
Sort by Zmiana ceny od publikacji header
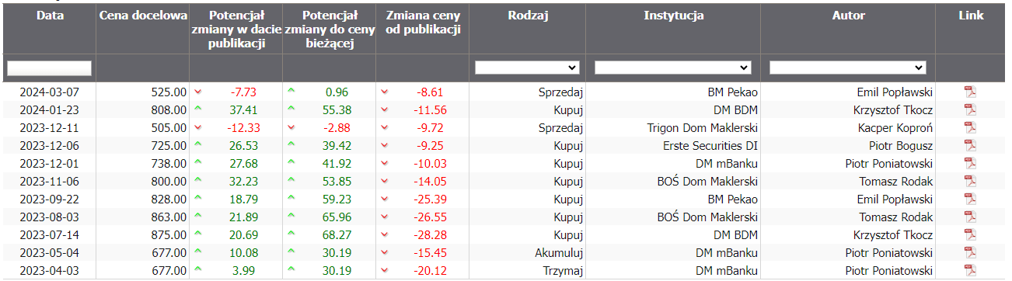(x=423, y=23)
